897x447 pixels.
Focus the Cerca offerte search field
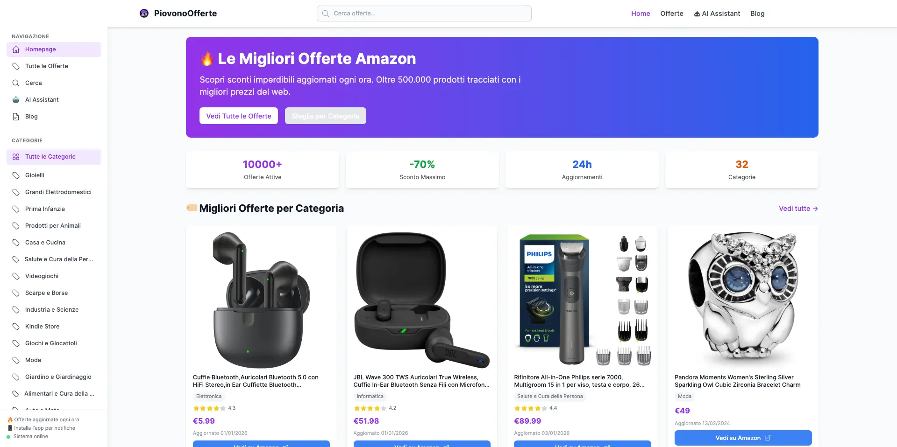pyautogui.click(x=424, y=14)
